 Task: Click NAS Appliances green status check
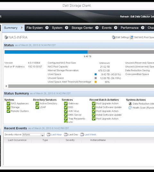click(8, 103)
